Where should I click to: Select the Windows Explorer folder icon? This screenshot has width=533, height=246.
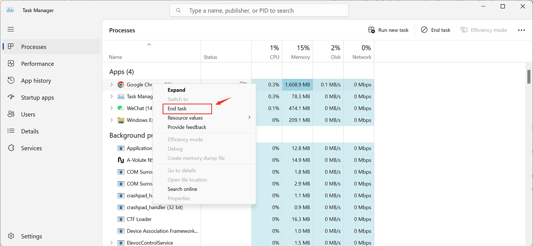[121, 120]
